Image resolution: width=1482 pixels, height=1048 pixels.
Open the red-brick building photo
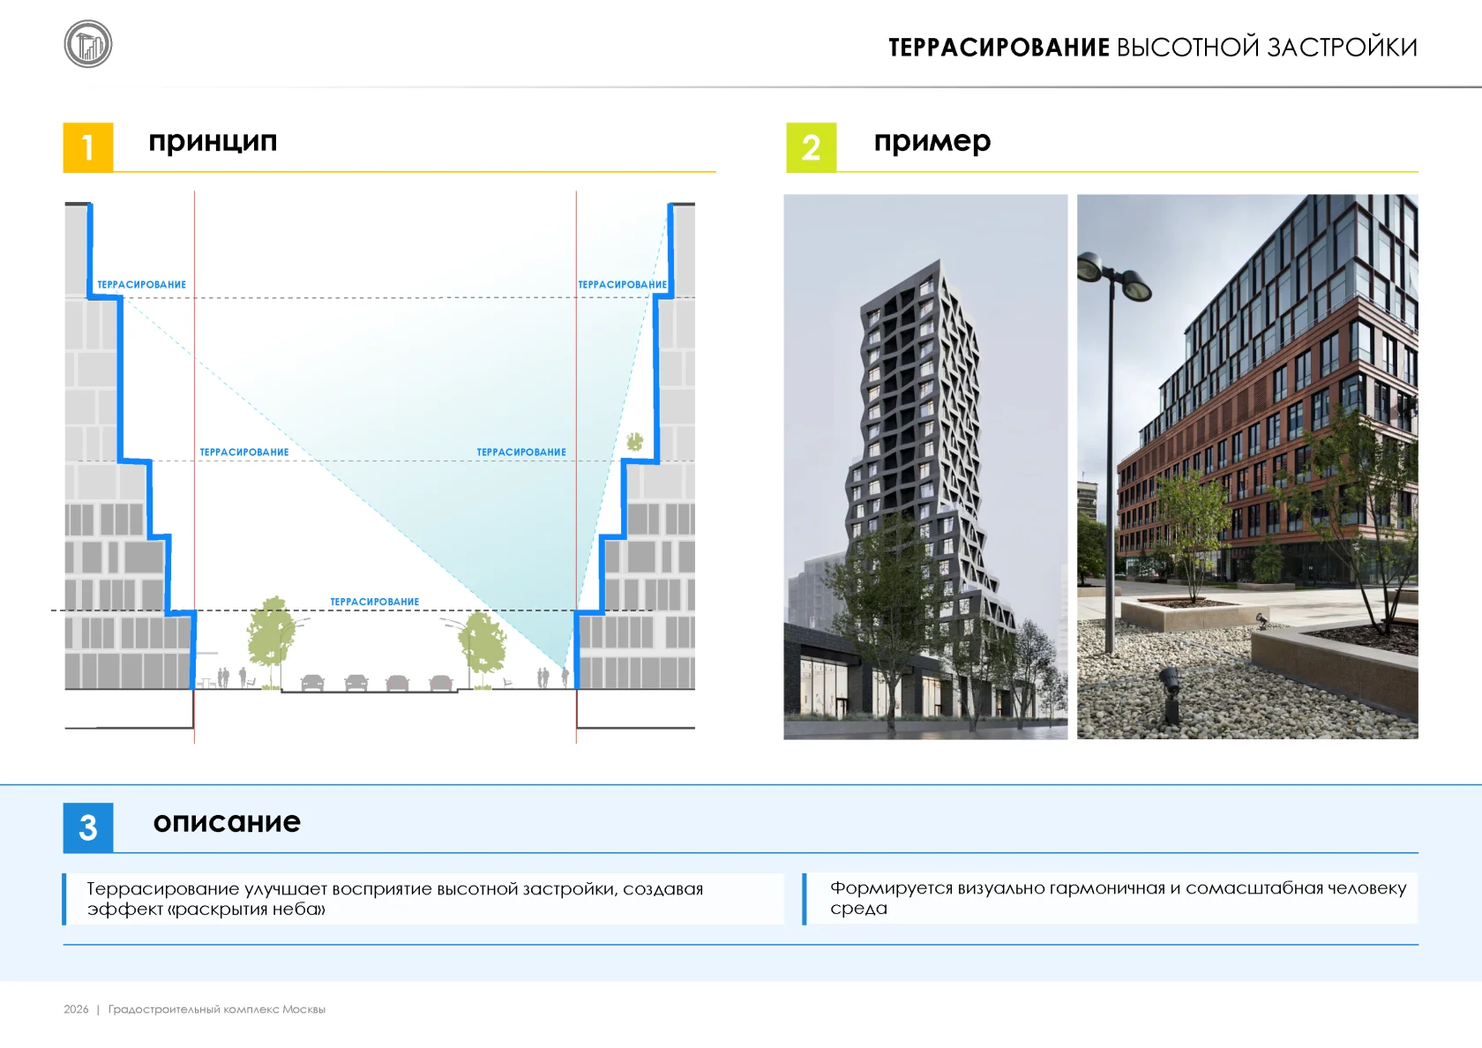(x=1247, y=467)
